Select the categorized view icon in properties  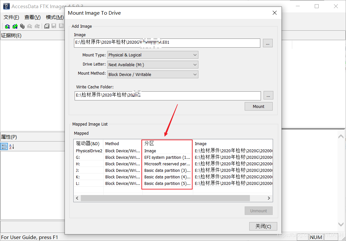(x=4, y=146)
